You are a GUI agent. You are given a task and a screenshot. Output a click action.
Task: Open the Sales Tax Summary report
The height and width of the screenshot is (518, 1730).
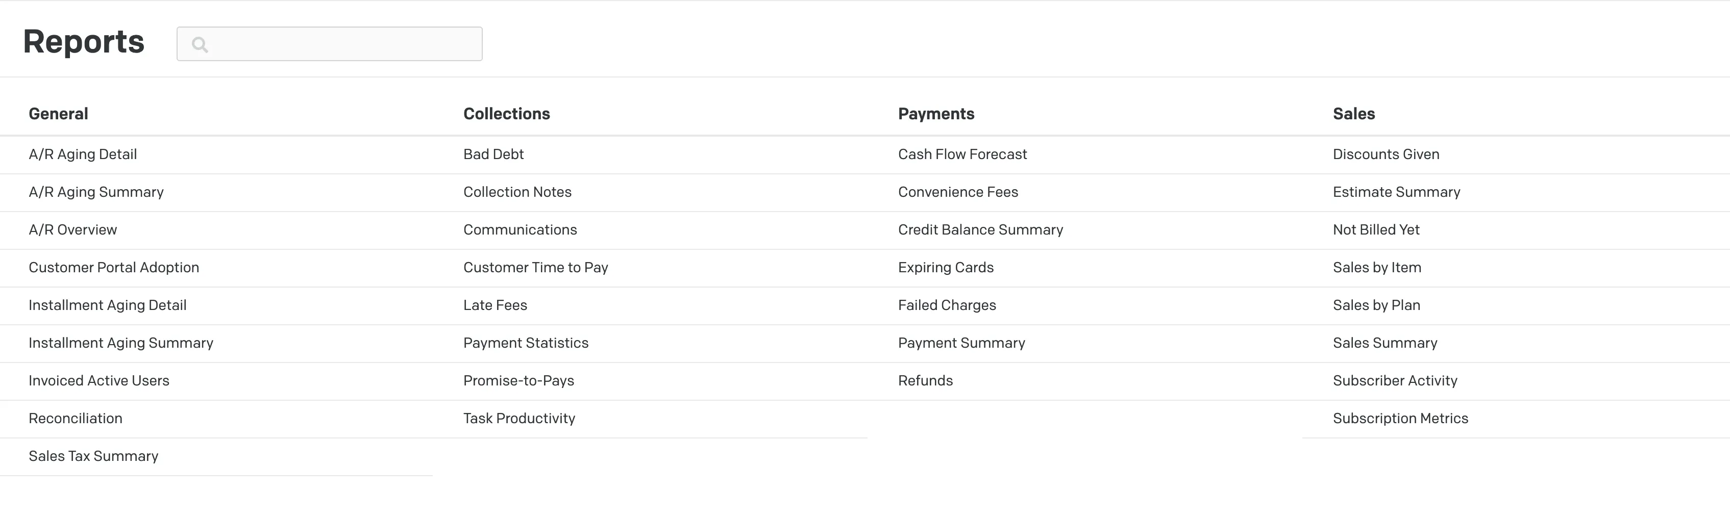coord(93,456)
